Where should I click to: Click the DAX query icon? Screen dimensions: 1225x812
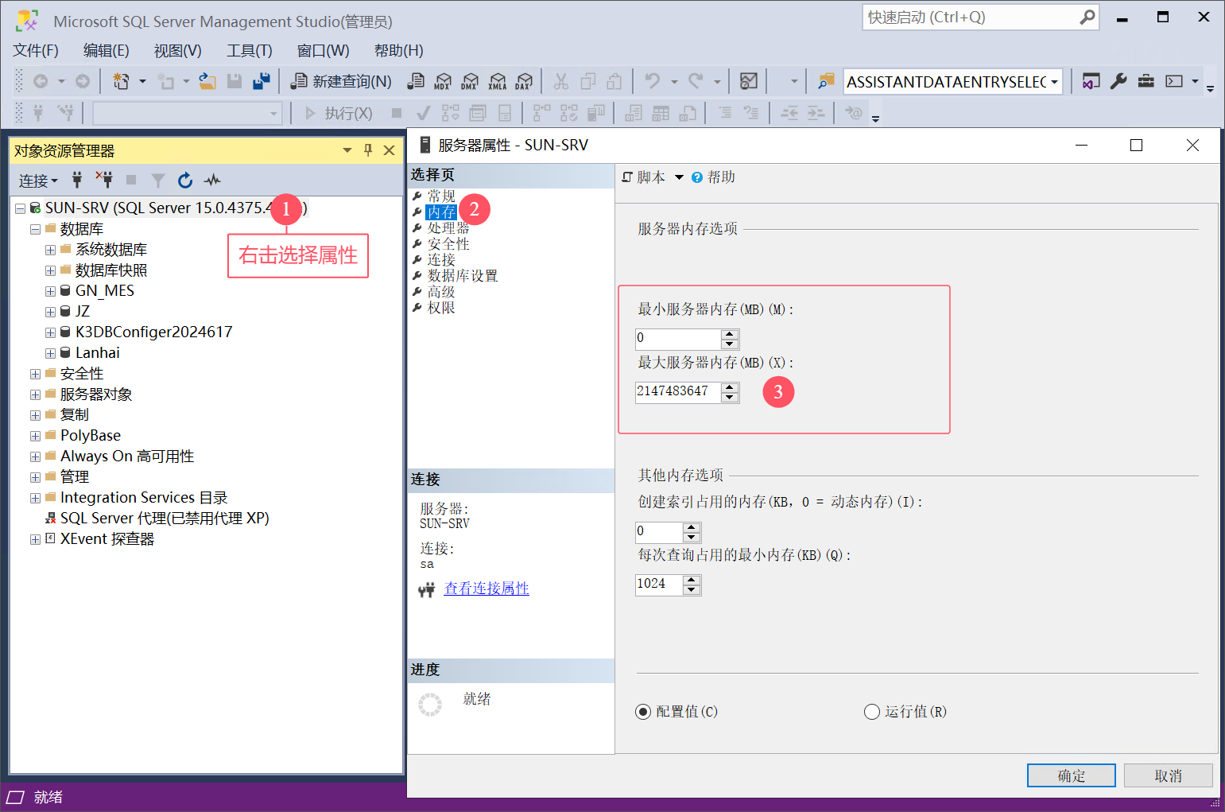point(524,81)
